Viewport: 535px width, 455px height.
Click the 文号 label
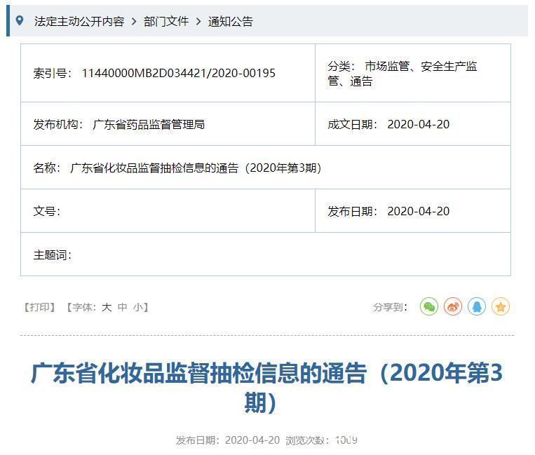coord(47,211)
